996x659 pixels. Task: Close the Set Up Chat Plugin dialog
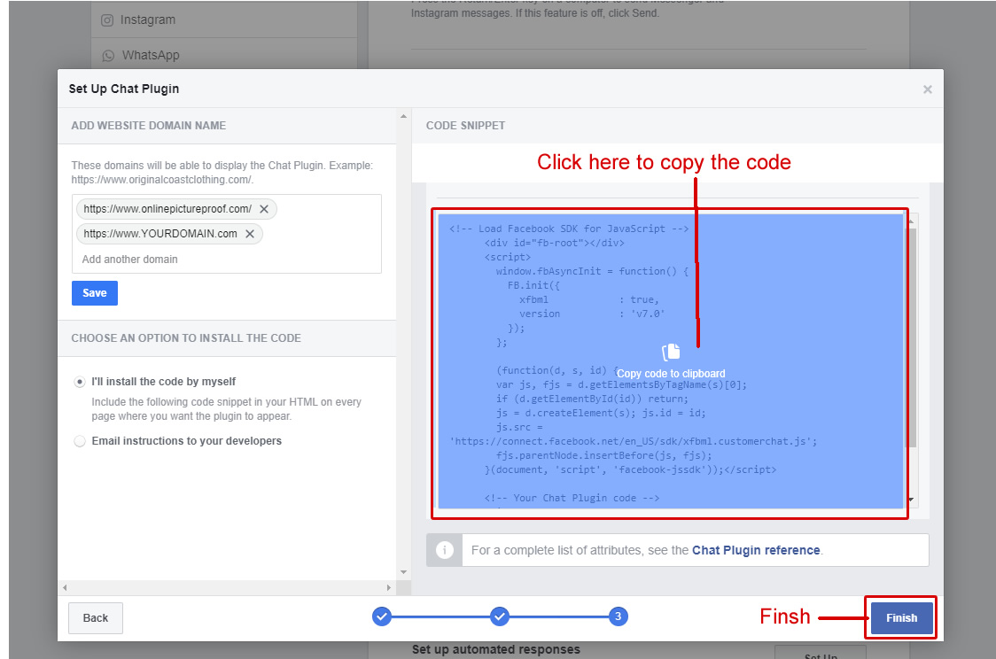pos(928,89)
